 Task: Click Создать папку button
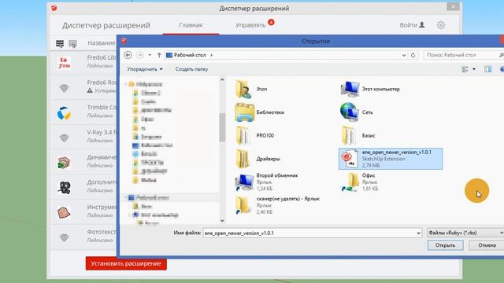[191, 69]
